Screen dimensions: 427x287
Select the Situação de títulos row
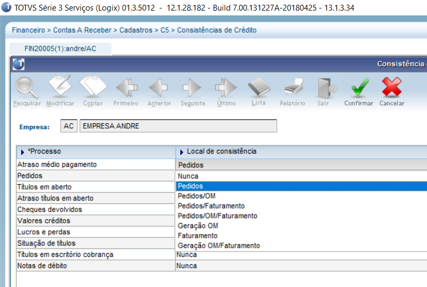pos(95,243)
